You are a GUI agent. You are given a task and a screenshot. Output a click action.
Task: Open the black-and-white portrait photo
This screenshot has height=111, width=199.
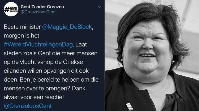pyautogui.click(x=152, y=55)
